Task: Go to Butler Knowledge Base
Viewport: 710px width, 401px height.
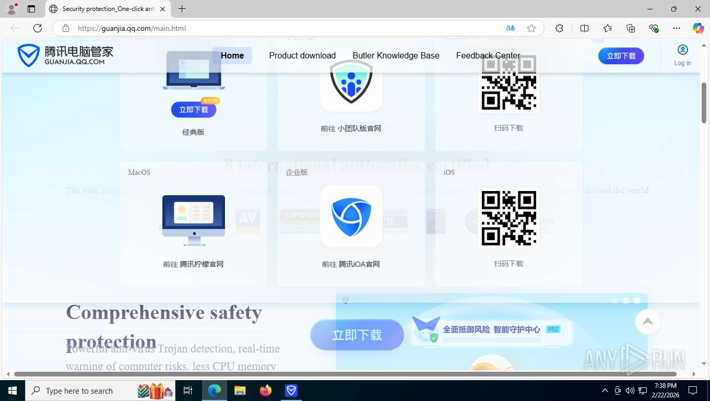Action: tap(396, 55)
